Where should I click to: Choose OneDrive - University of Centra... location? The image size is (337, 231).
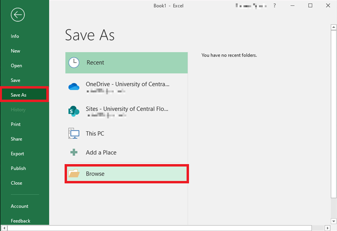[x=126, y=87]
